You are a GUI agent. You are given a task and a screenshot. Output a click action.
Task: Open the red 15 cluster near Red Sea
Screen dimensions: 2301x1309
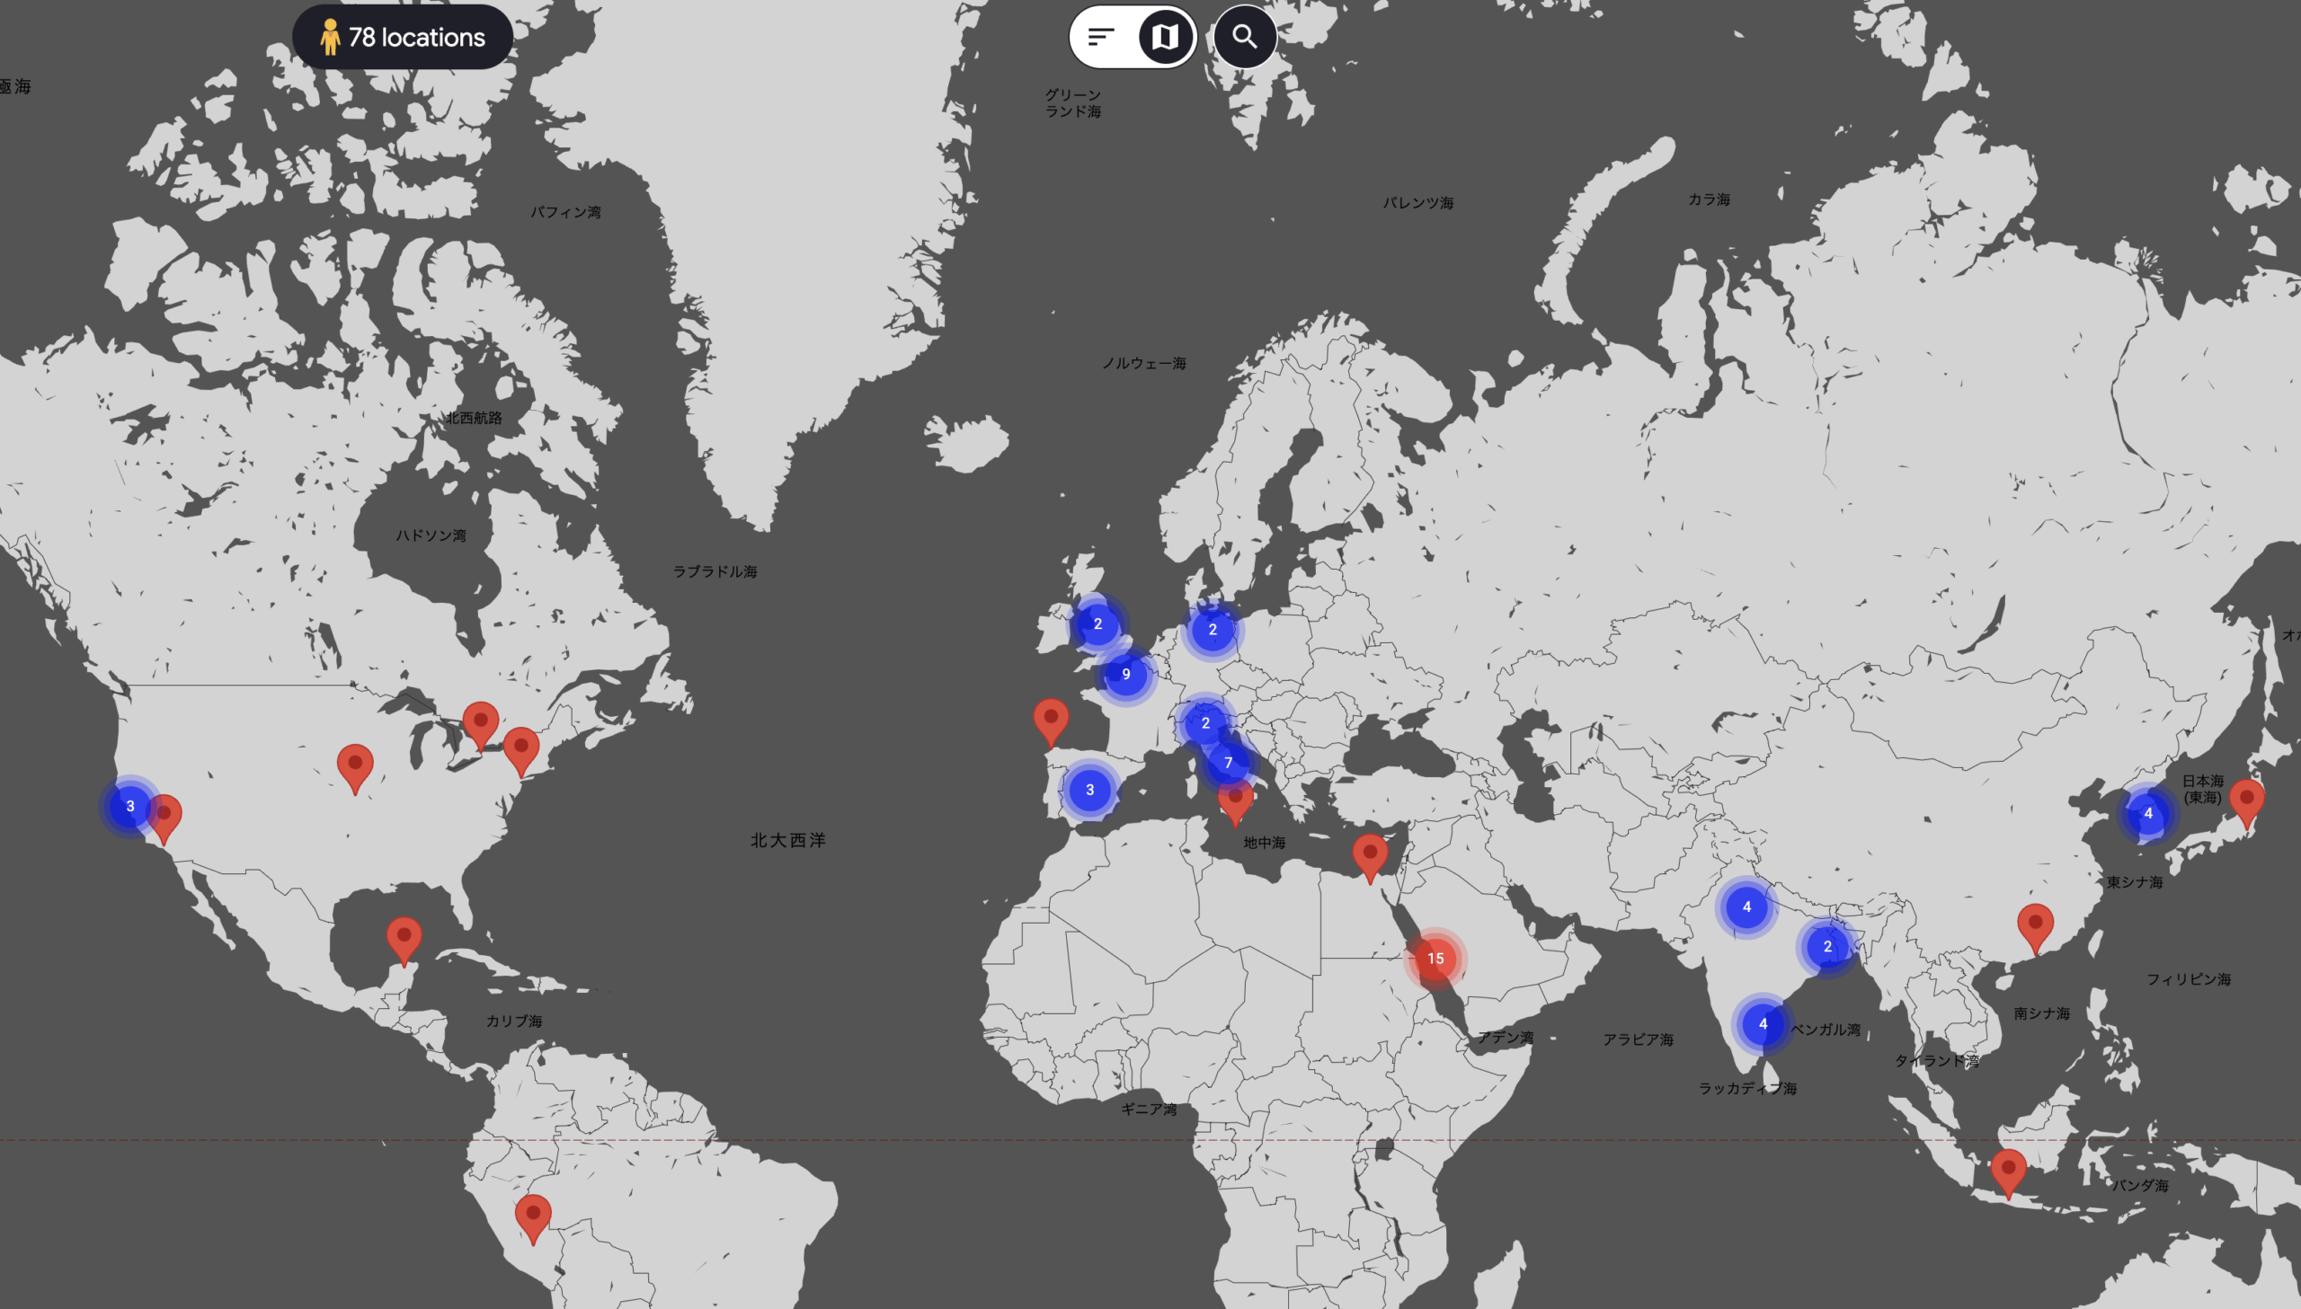(1435, 959)
